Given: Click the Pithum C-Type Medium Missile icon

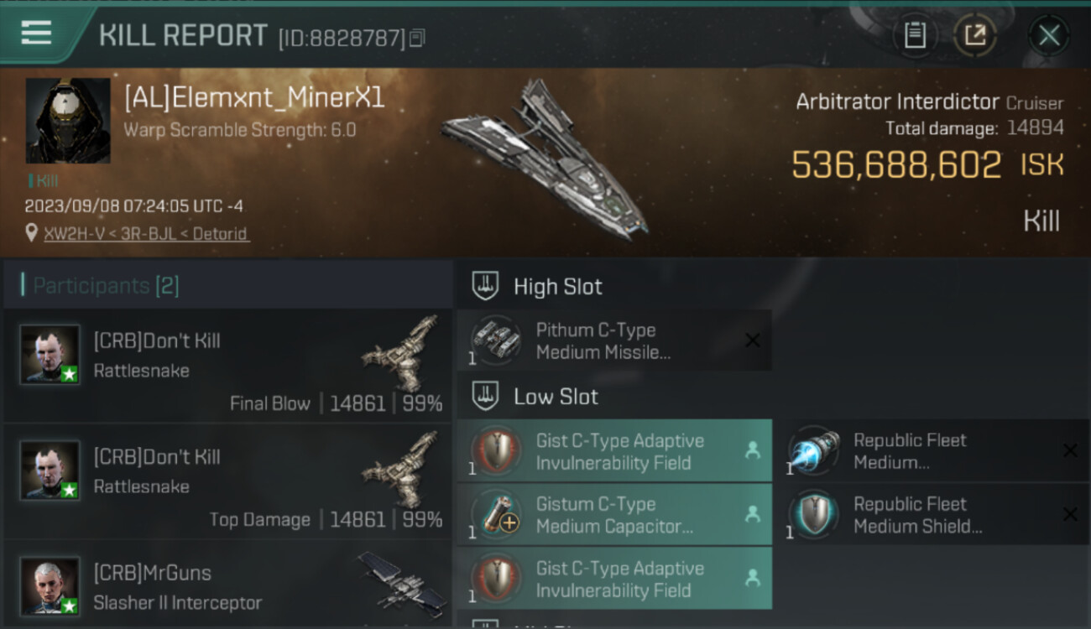Looking at the screenshot, I should 496,340.
